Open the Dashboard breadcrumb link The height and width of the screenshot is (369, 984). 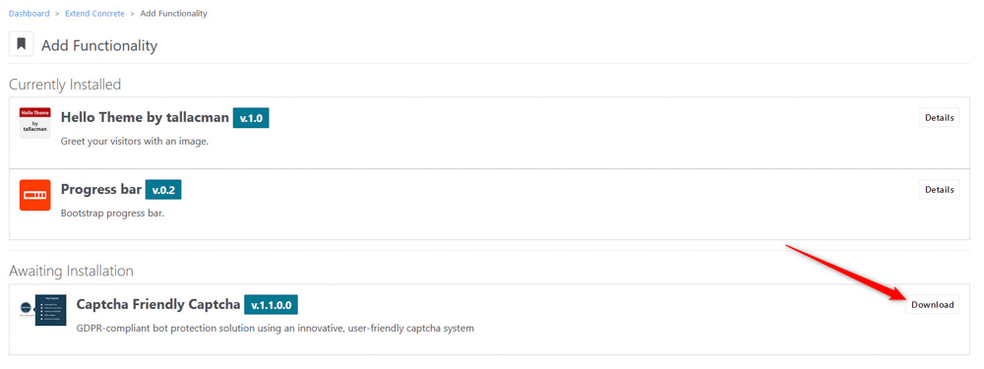(29, 13)
